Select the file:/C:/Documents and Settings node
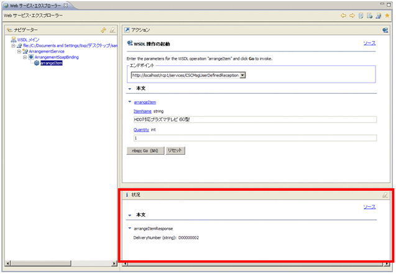This screenshot has width=396, height=274. pos(70,46)
